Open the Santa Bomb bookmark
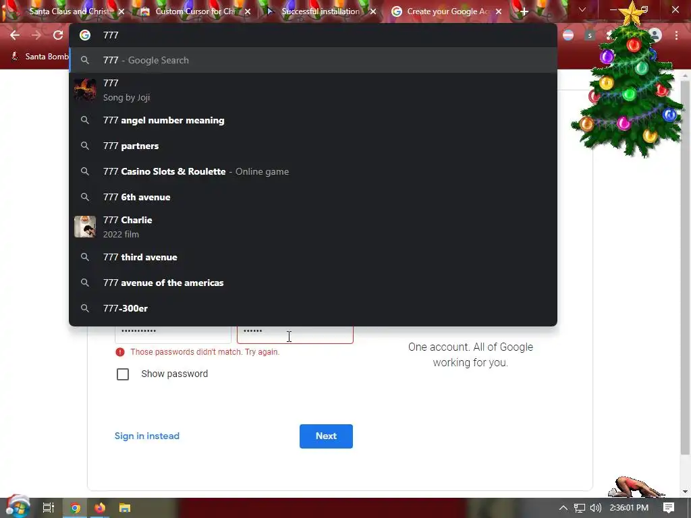Viewport: 691px width, 518px height. (x=40, y=57)
